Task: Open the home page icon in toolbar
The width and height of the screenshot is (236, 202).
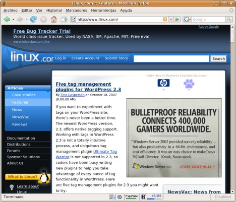Action: click(x=54, y=19)
